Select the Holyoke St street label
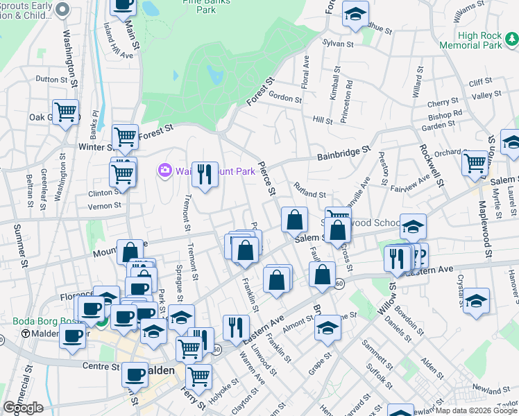Viewport: 519px width, 416px height. tap(223, 391)
